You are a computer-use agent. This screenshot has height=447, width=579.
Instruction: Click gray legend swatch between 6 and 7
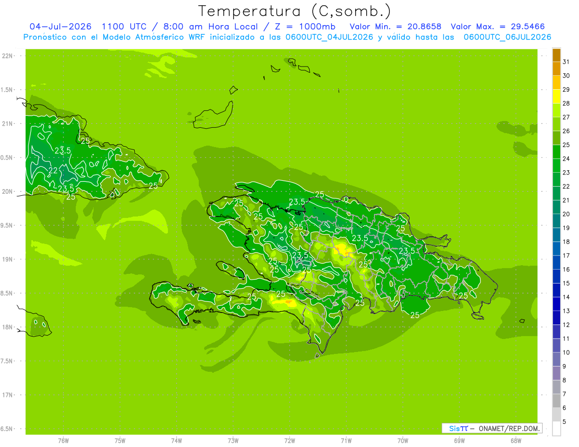[x=556, y=401]
